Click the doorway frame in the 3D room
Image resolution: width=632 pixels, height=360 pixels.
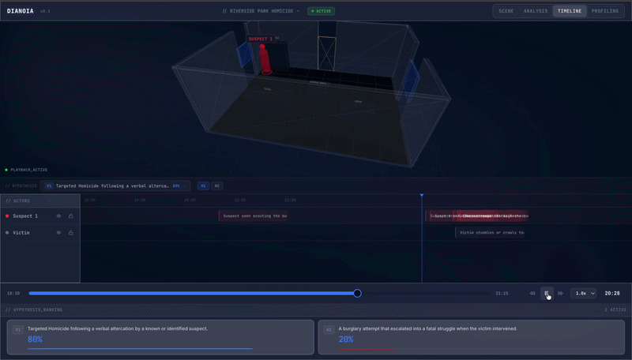326,54
